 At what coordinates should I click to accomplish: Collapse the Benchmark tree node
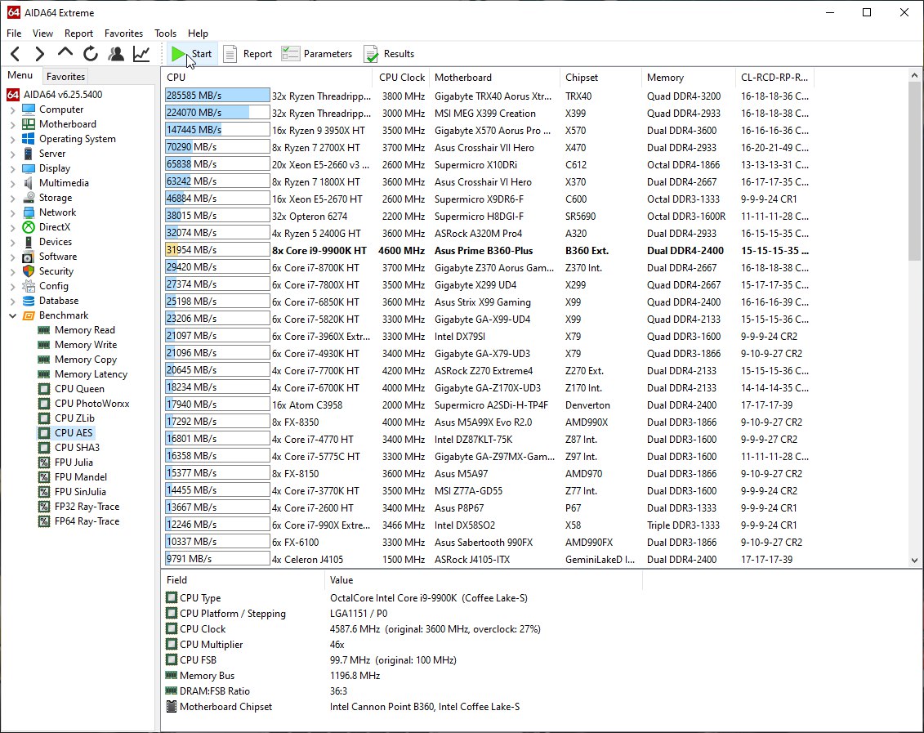13,315
